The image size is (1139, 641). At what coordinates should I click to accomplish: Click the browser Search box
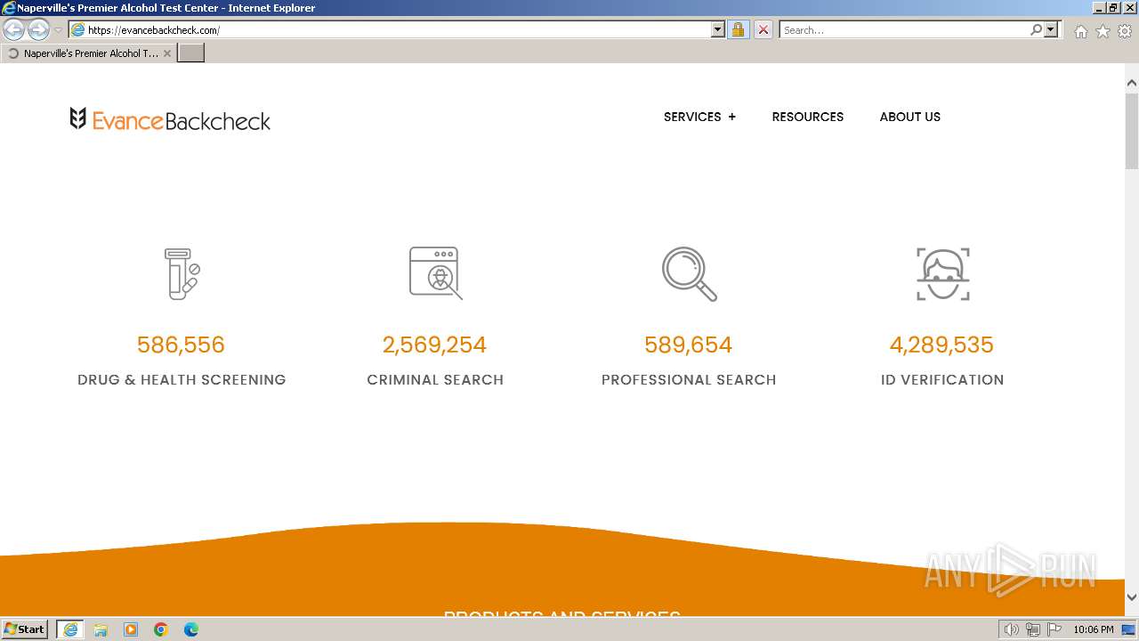click(x=903, y=30)
